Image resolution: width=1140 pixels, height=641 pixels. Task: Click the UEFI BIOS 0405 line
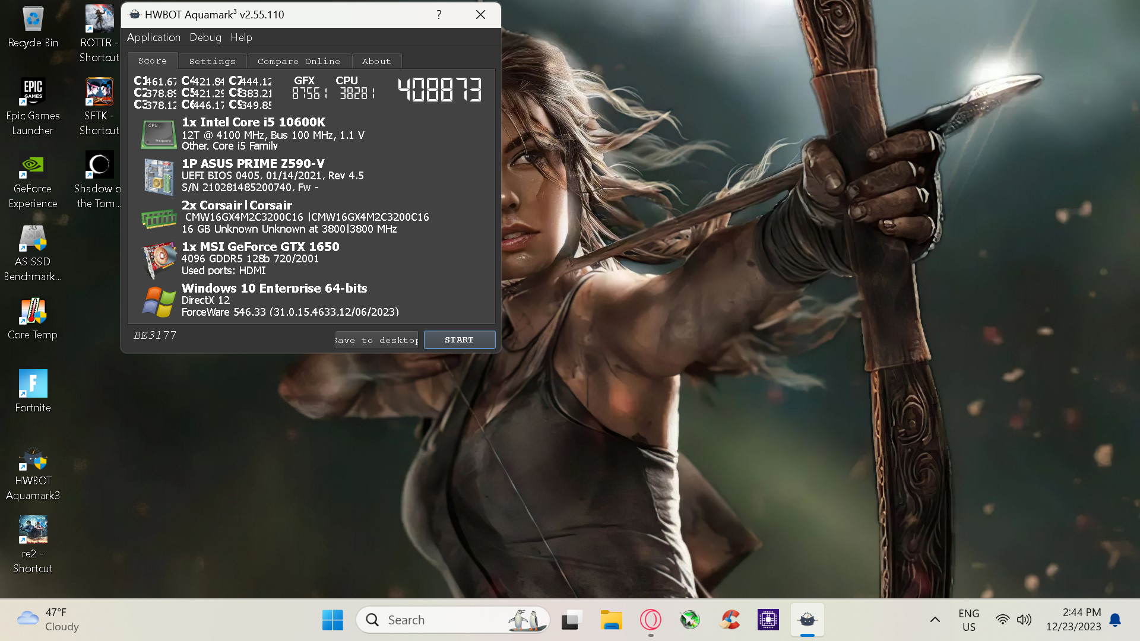273,176
